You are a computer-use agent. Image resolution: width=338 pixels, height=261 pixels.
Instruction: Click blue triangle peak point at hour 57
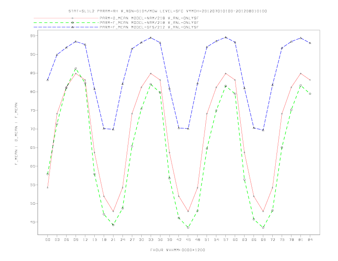226,37
